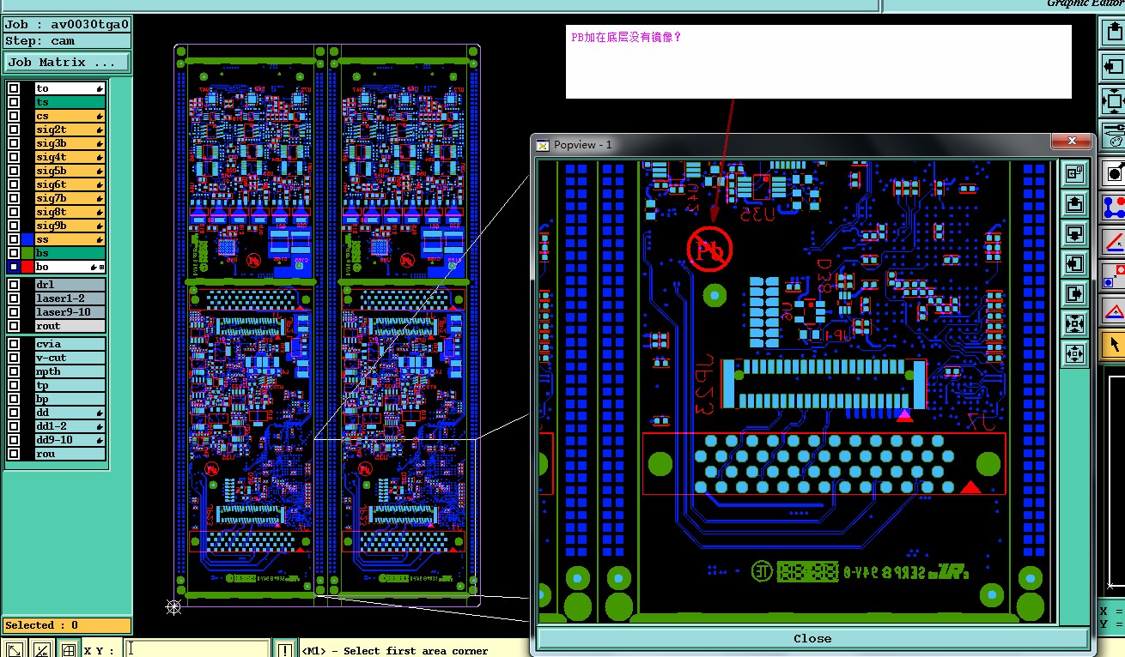Select the sig3b layer name
Screen dimensions: 1125x657
(70, 143)
